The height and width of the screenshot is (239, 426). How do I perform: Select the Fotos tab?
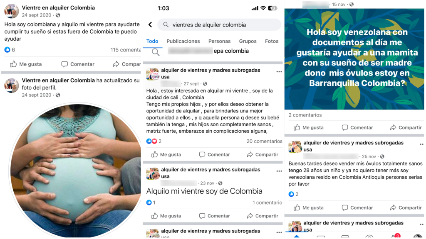272,41
